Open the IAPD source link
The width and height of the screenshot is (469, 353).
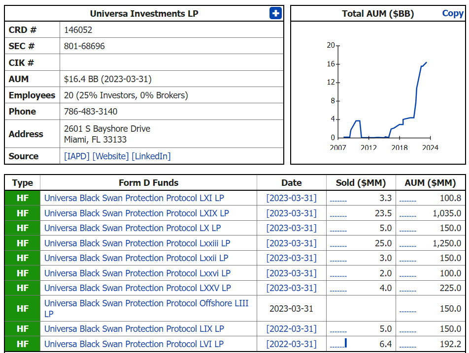pos(77,156)
